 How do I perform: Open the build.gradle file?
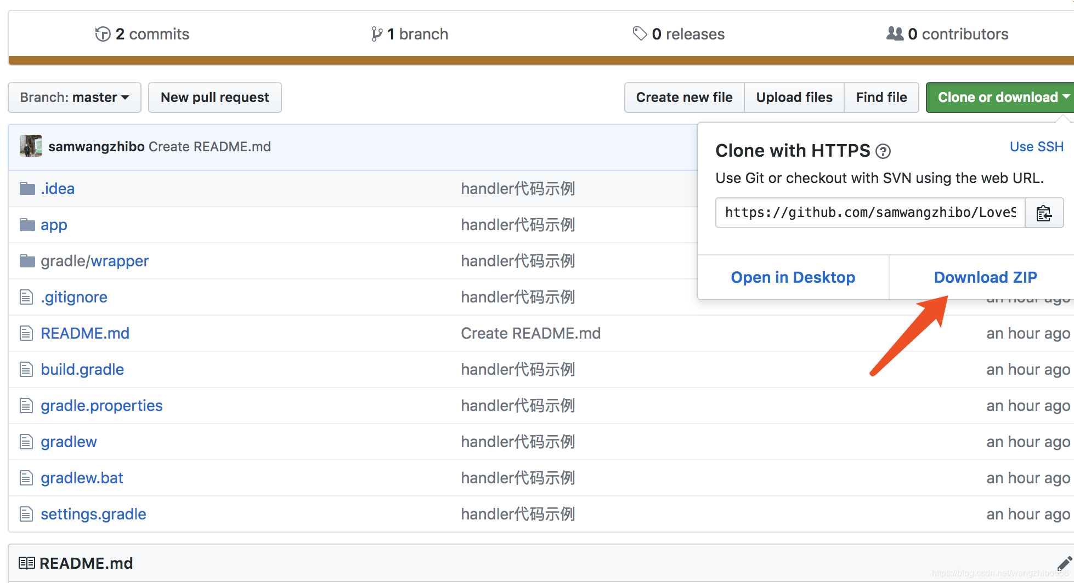tap(82, 370)
